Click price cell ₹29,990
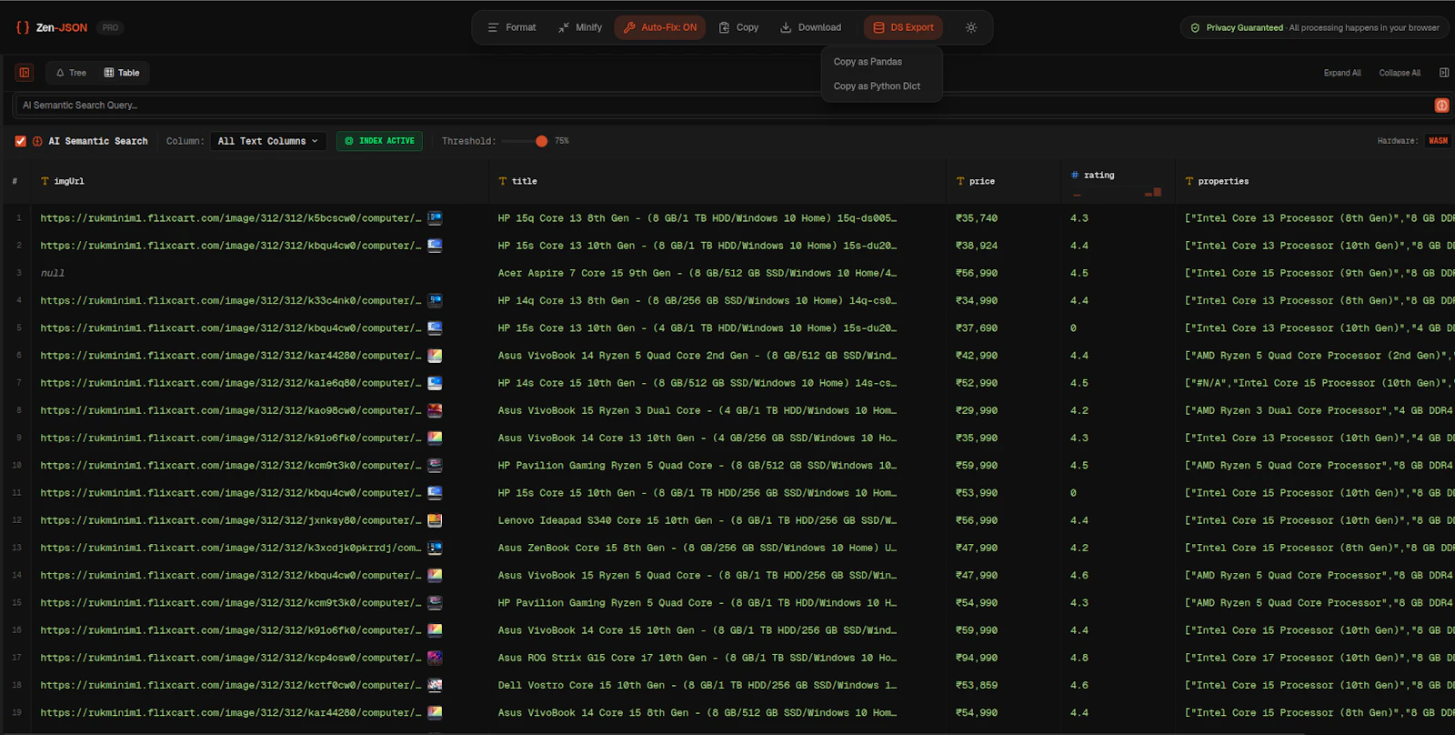Screen dimensions: 1455x735 (x=977, y=410)
